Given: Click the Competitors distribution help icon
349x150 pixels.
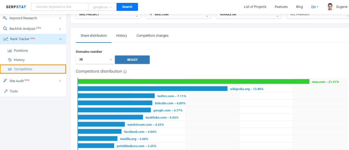Looking at the screenshot, I should tap(125, 72).
